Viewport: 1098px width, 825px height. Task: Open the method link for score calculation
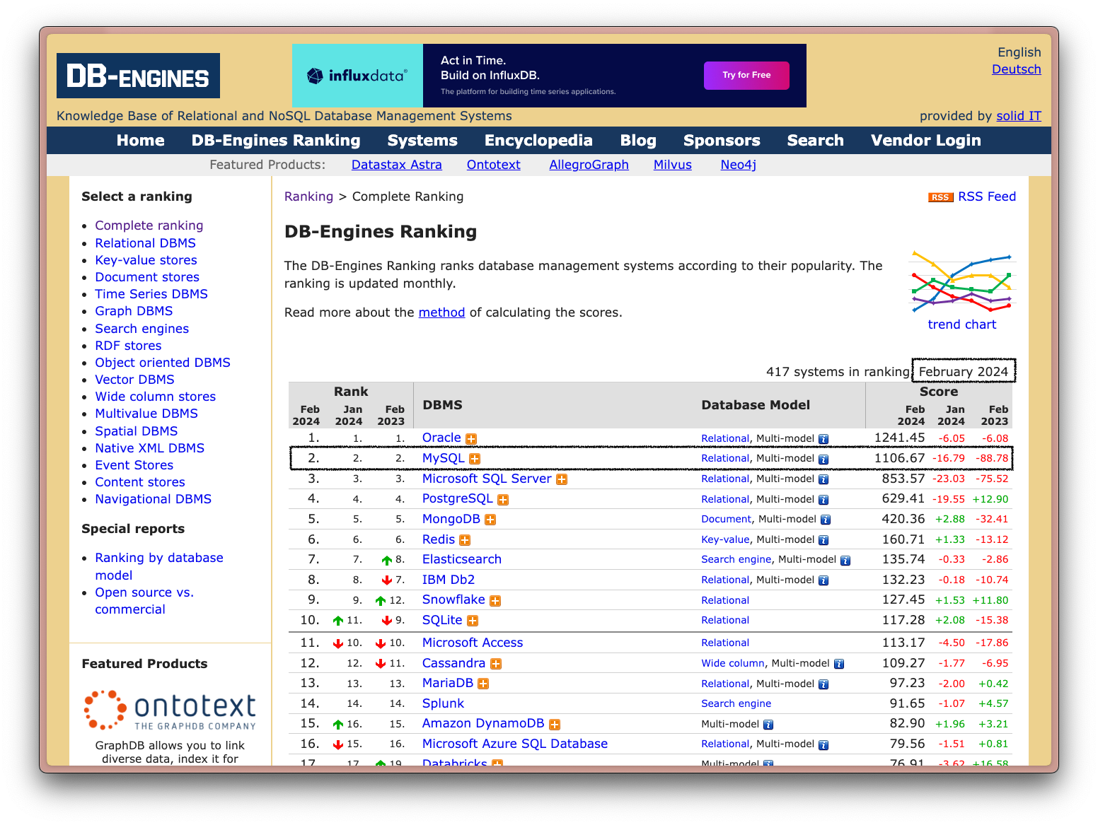441,312
